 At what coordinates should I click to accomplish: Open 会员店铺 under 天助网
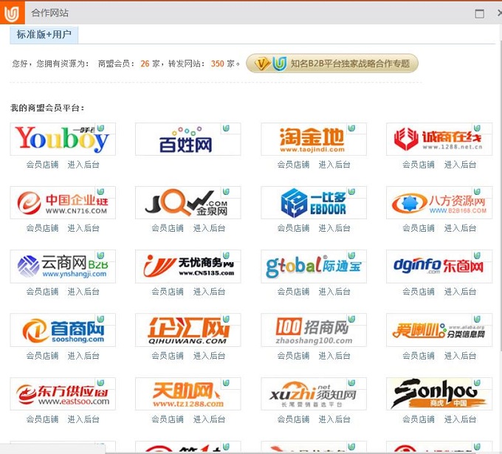(x=168, y=419)
